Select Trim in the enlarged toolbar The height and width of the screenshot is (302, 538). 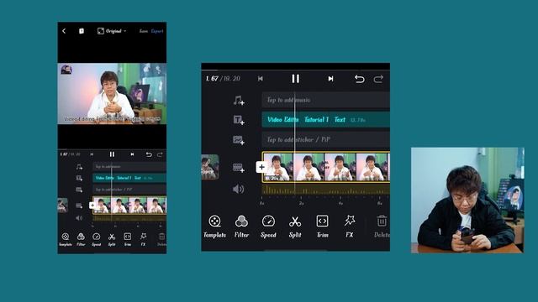[x=322, y=226]
